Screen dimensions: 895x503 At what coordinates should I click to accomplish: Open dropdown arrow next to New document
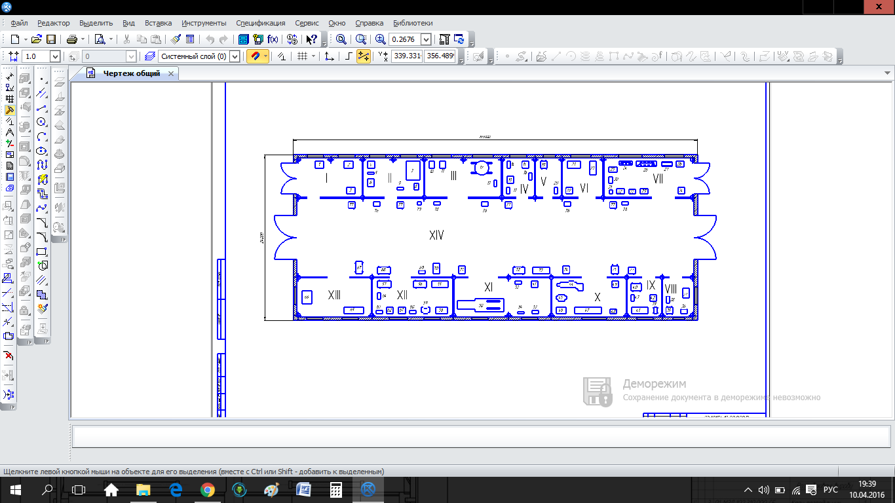(x=25, y=39)
